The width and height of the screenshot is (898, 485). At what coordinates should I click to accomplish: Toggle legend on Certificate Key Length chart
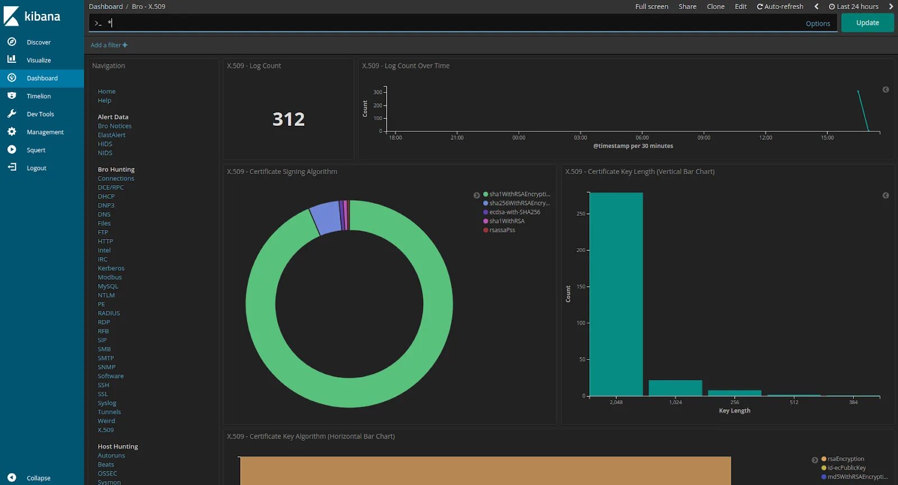(886, 195)
